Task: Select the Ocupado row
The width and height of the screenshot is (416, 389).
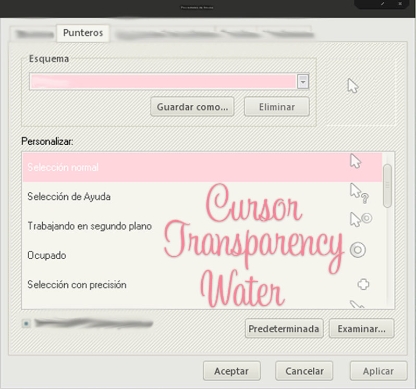Action: click(x=202, y=256)
